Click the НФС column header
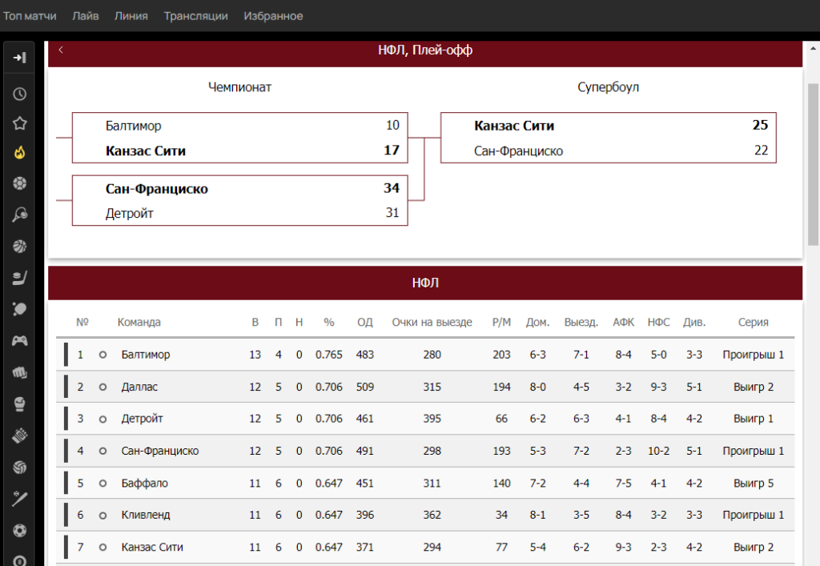Screen dimensions: 820x566 pos(658,322)
